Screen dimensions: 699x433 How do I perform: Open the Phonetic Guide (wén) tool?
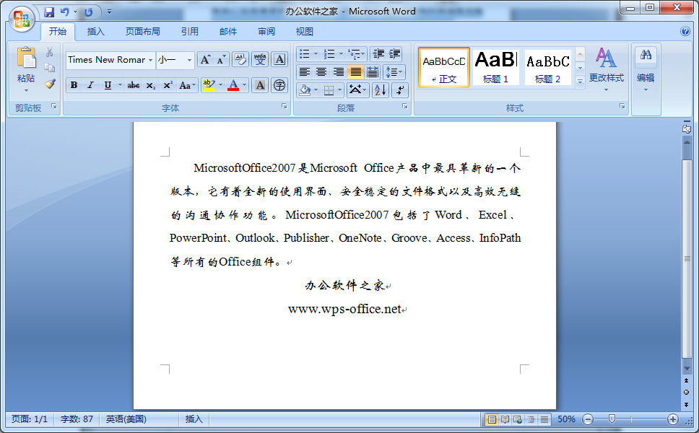(260, 60)
